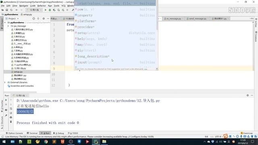This screenshot has height=145, width=258.
Task: Expand External Libraries node
Action: 5,82
